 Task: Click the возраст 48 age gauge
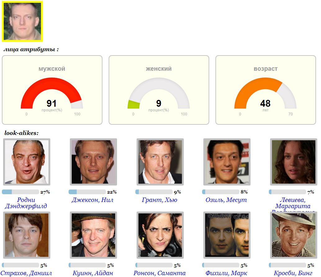pyautogui.click(x=265, y=93)
